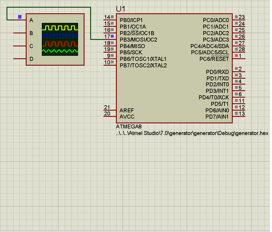Click the PC1/ADC1 pin label
The height and width of the screenshot is (232, 272).
click(216, 27)
